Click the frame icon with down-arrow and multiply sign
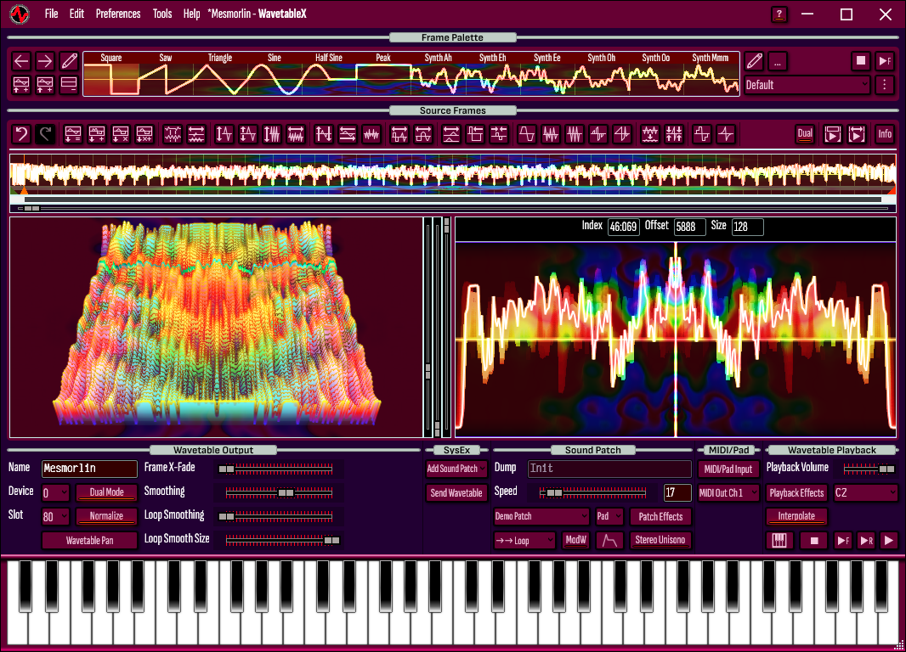Screen dimensions: 906x652 [x=120, y=134]
